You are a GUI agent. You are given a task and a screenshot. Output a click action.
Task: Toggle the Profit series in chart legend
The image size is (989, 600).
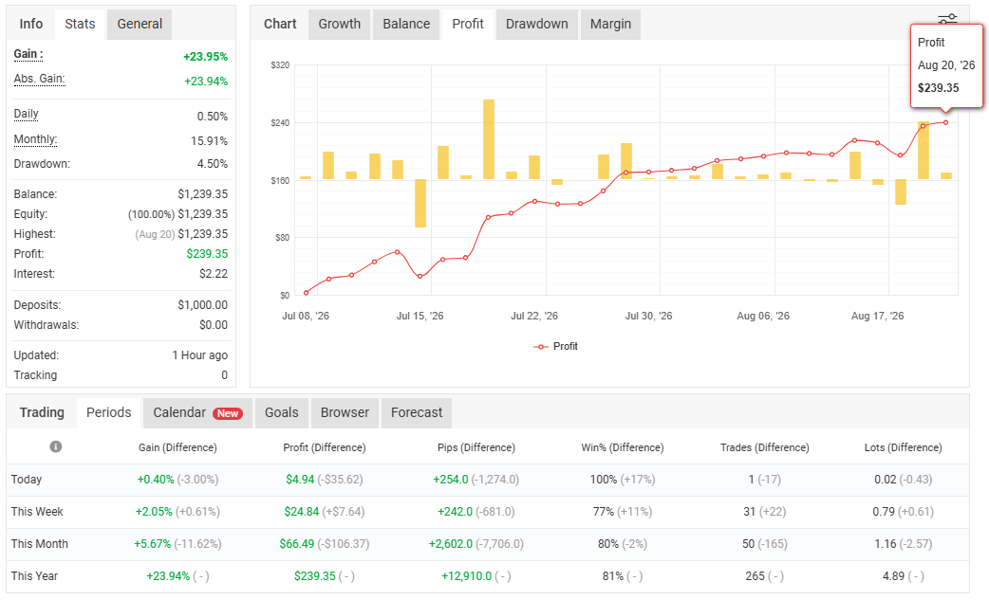tap(555, 346)
